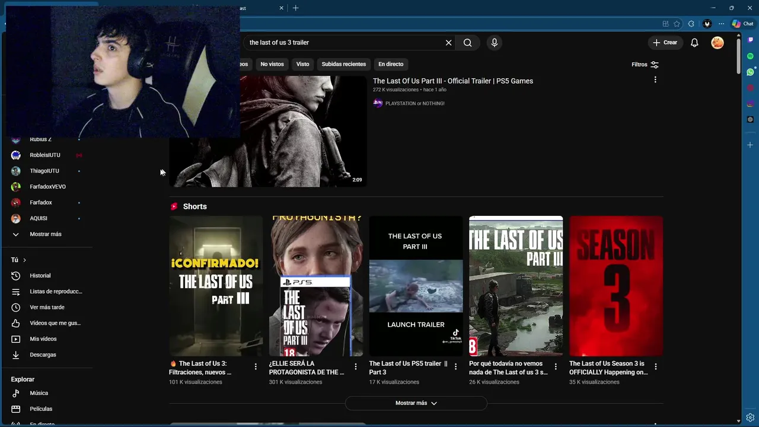The height and width of the screenshot is (427, 759).
Task: Expand subscriptions with Mostrar más
Action: point(46,234)
